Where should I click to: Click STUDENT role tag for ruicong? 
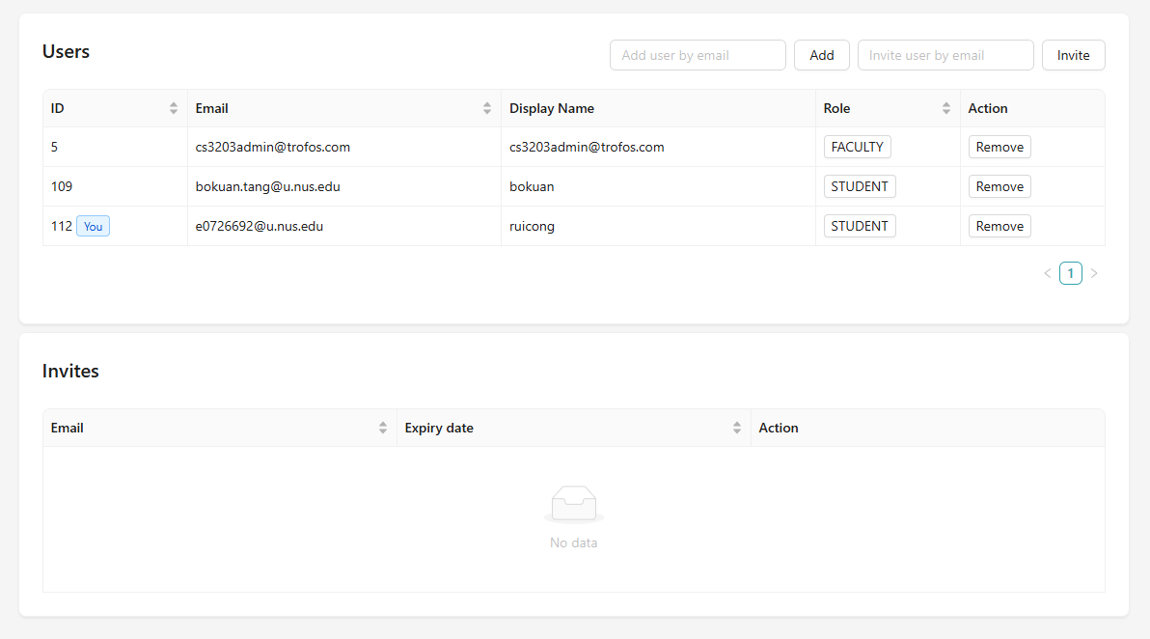pyautogui.click(x=860, y=226)
